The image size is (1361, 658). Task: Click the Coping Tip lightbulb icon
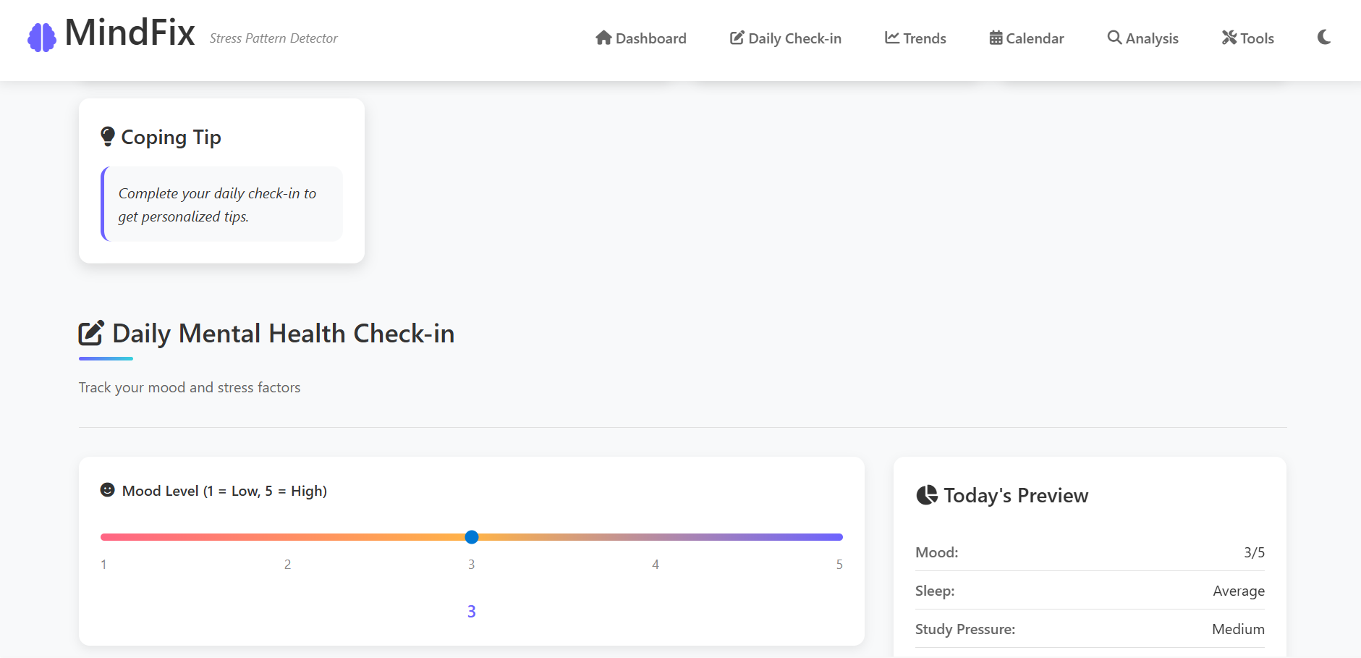(108, 136)
